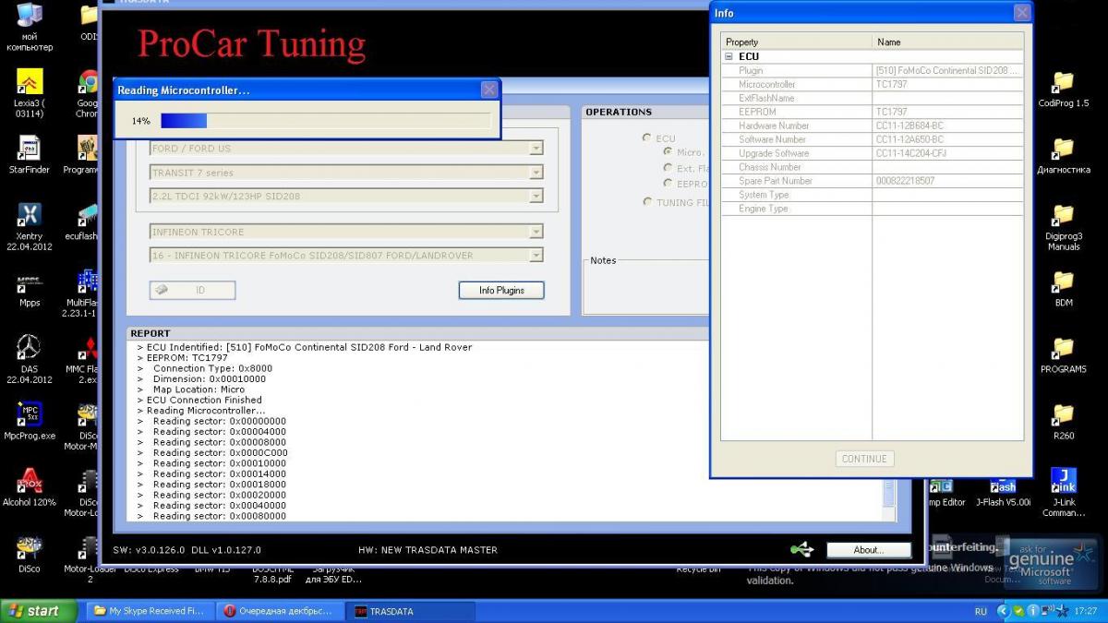The width and height of the screenshot is (1108, 623).
Task: Open the PROGRAMS folder
Action: pyautogui.click(x=1064, y=355)
